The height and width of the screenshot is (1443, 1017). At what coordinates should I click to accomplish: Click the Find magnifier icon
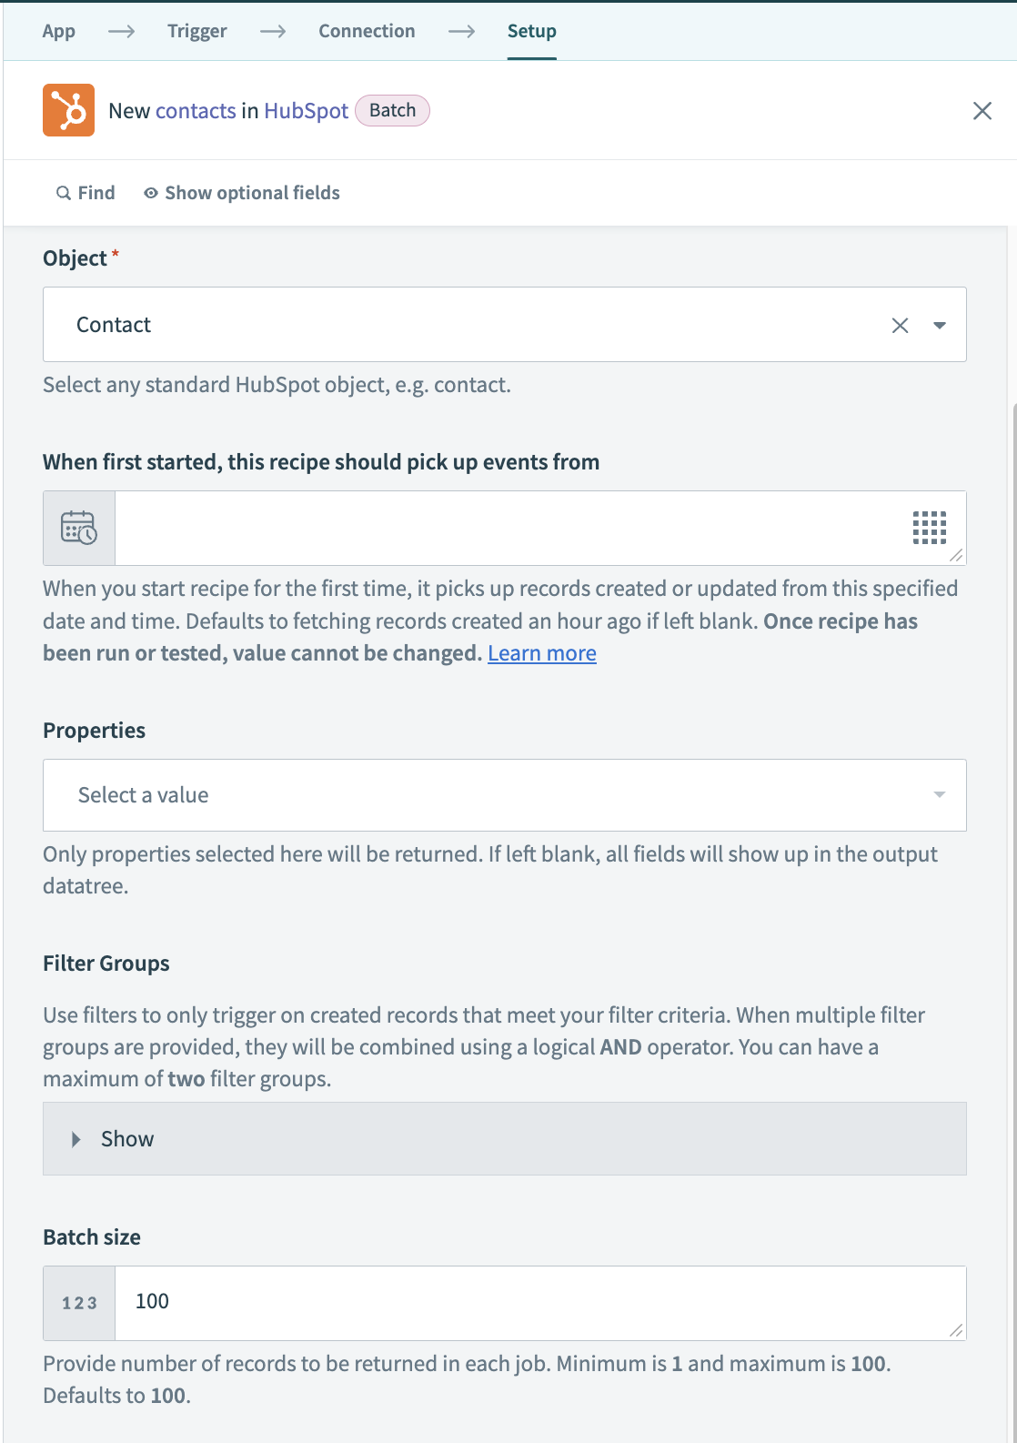point(63,192)
